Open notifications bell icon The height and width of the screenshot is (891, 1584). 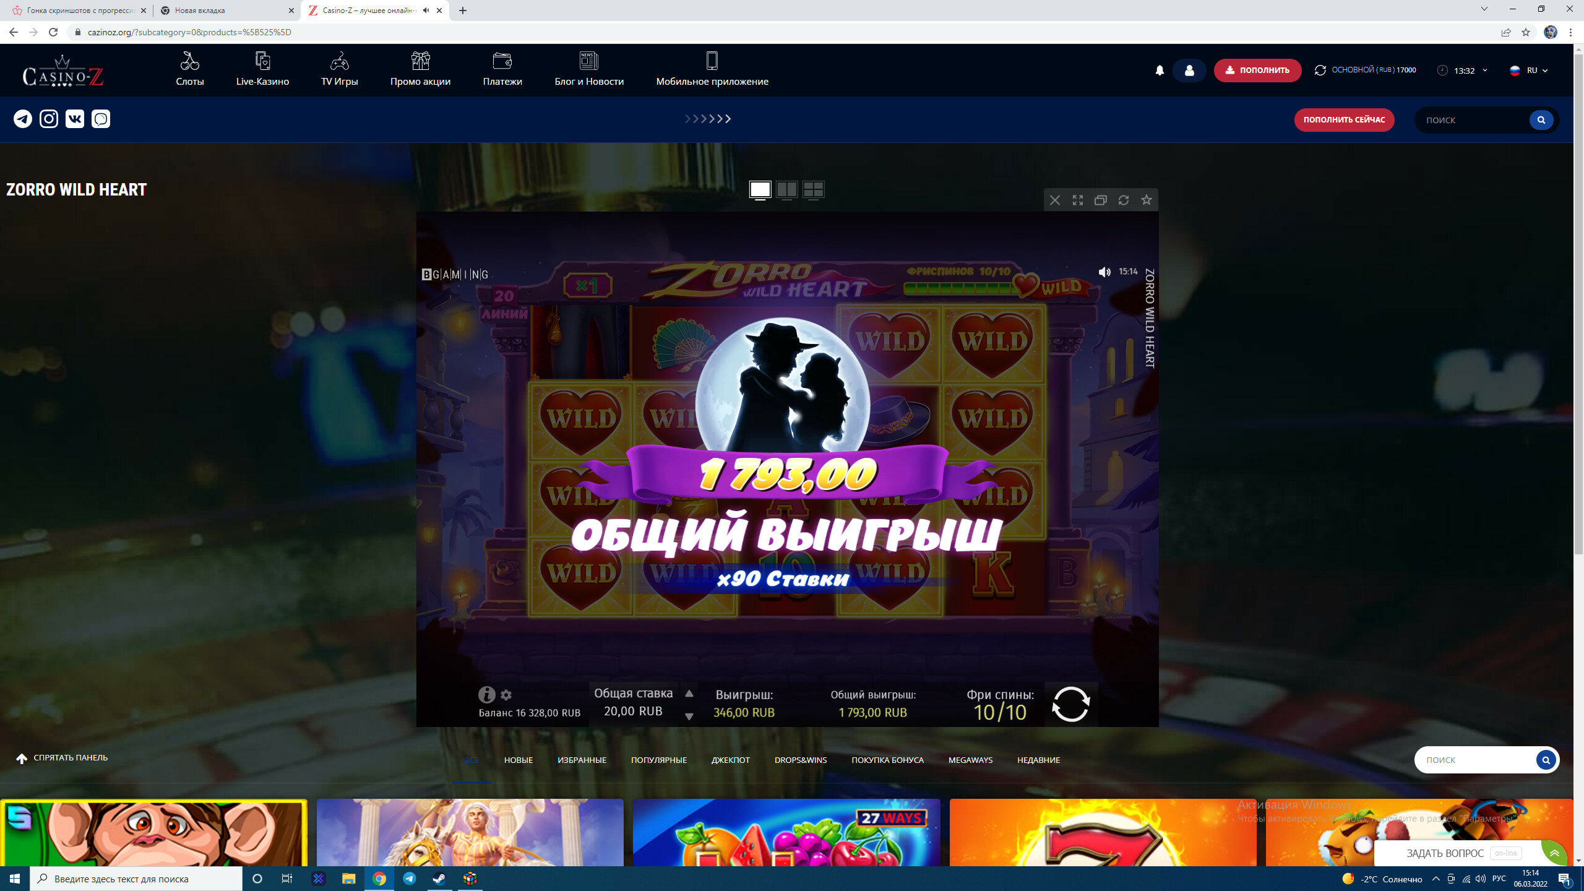(1160, 71)
